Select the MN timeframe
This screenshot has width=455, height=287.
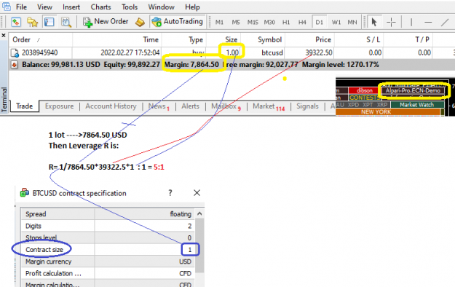click(x=352, y=23)
